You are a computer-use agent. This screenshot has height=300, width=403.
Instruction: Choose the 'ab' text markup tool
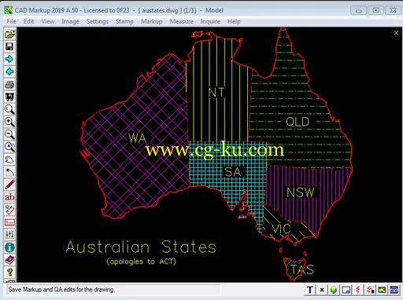9,197
